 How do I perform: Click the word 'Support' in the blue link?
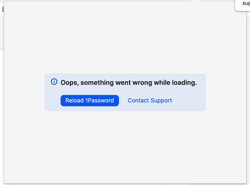[x=161, y=101]
